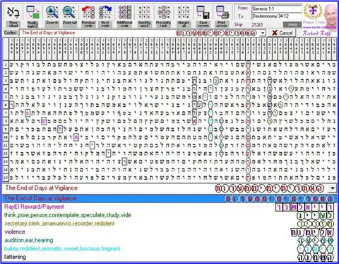Click the Cancel button
Screen dimensions: 339x264
(282, 33)
